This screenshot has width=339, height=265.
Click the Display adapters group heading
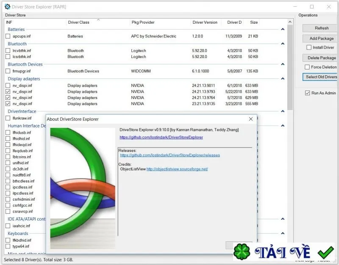[x=24, y=79]
